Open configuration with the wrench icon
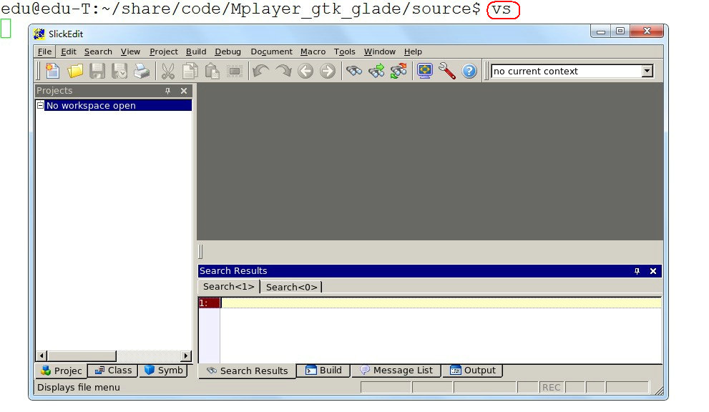Screen dimensions: 709x412 click(446, 71)
